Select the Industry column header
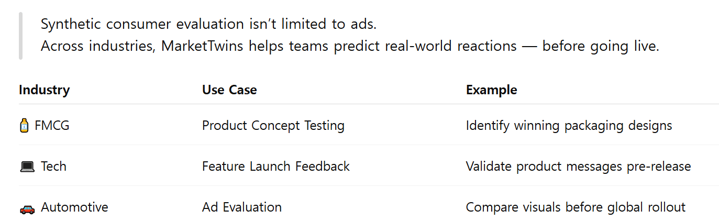The image size is (719, 221). [x=44, y=90]
